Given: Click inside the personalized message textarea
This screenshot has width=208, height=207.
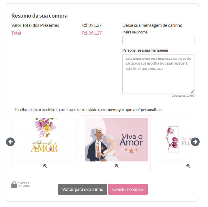Looking at the screenshot, I should click(158, 74).
